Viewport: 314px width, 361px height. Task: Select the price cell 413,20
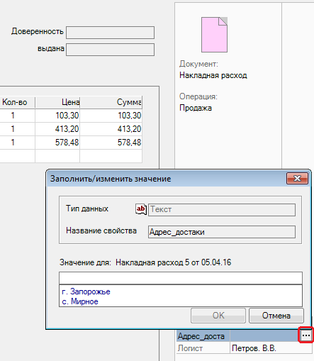tap(57, 129)
